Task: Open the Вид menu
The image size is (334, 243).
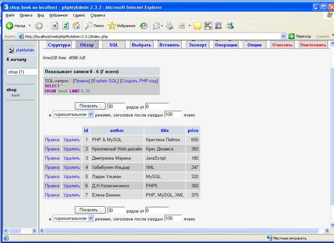Action: pyautogui.click(x=41, y=15)
